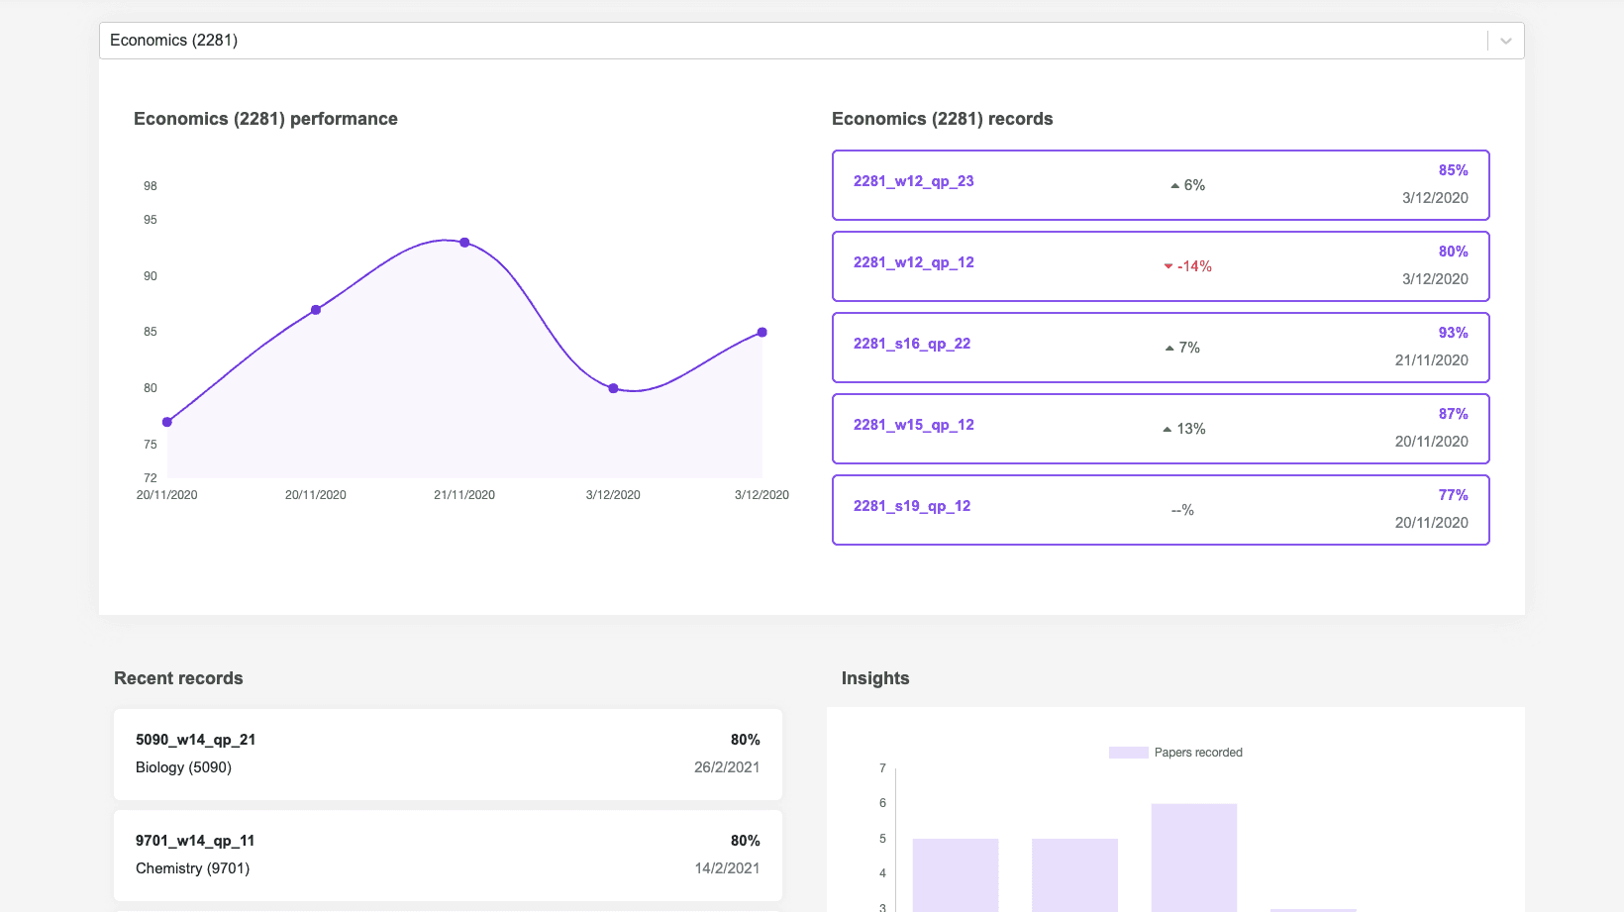Click the up arrow next to 13%
Screen dimensions: 1624x912
point(1167,429)
